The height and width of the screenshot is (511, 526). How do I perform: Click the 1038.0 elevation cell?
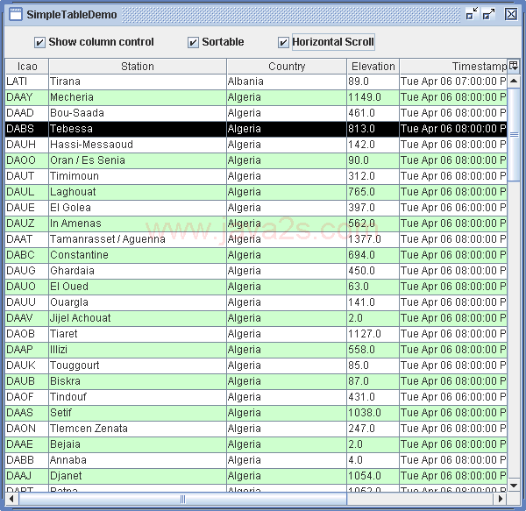coord(373,413)
